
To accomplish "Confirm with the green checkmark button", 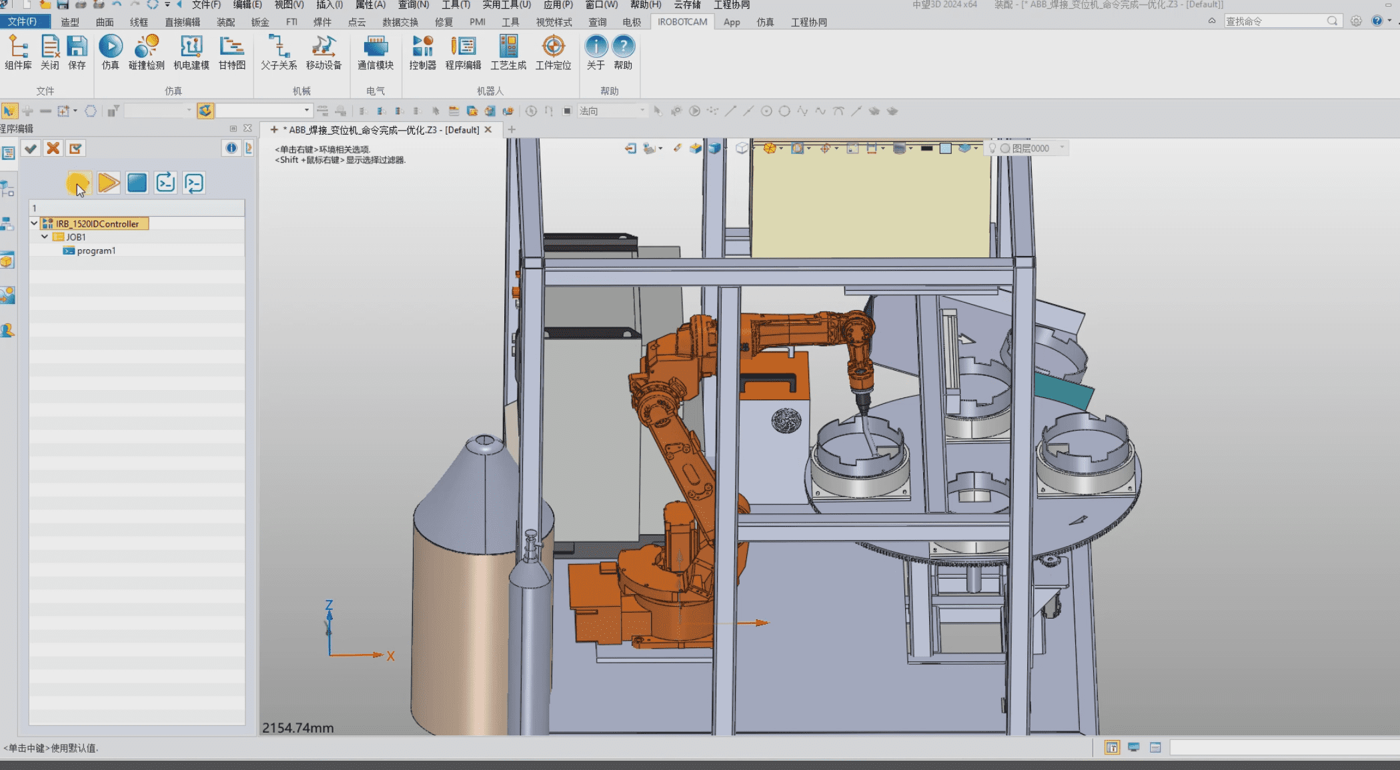I will click(x=31, y=149).
